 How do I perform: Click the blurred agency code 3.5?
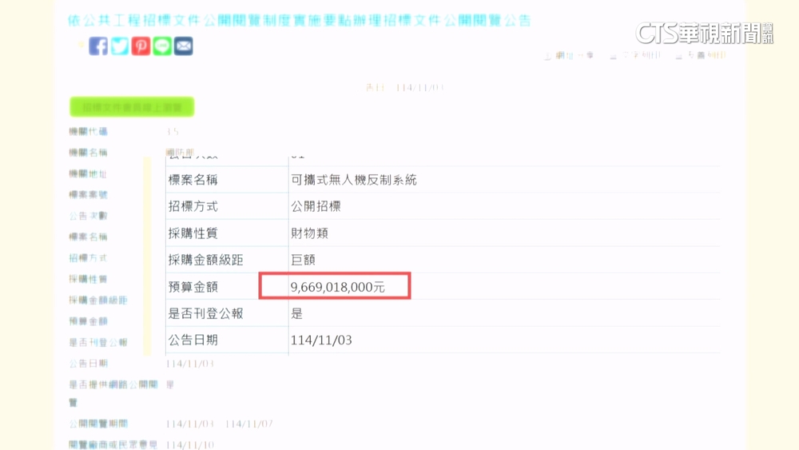tap(173, 132)
